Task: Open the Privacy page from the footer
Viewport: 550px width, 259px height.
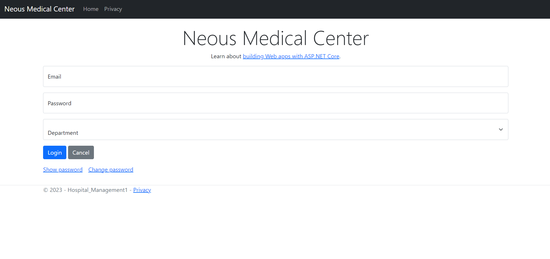Action: 142,190
